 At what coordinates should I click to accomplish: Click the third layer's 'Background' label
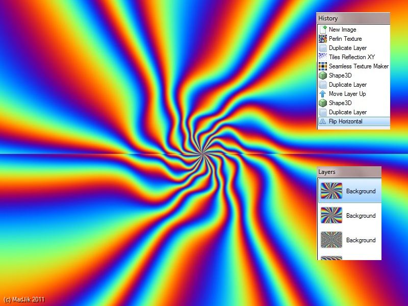[x=361, y=240]
